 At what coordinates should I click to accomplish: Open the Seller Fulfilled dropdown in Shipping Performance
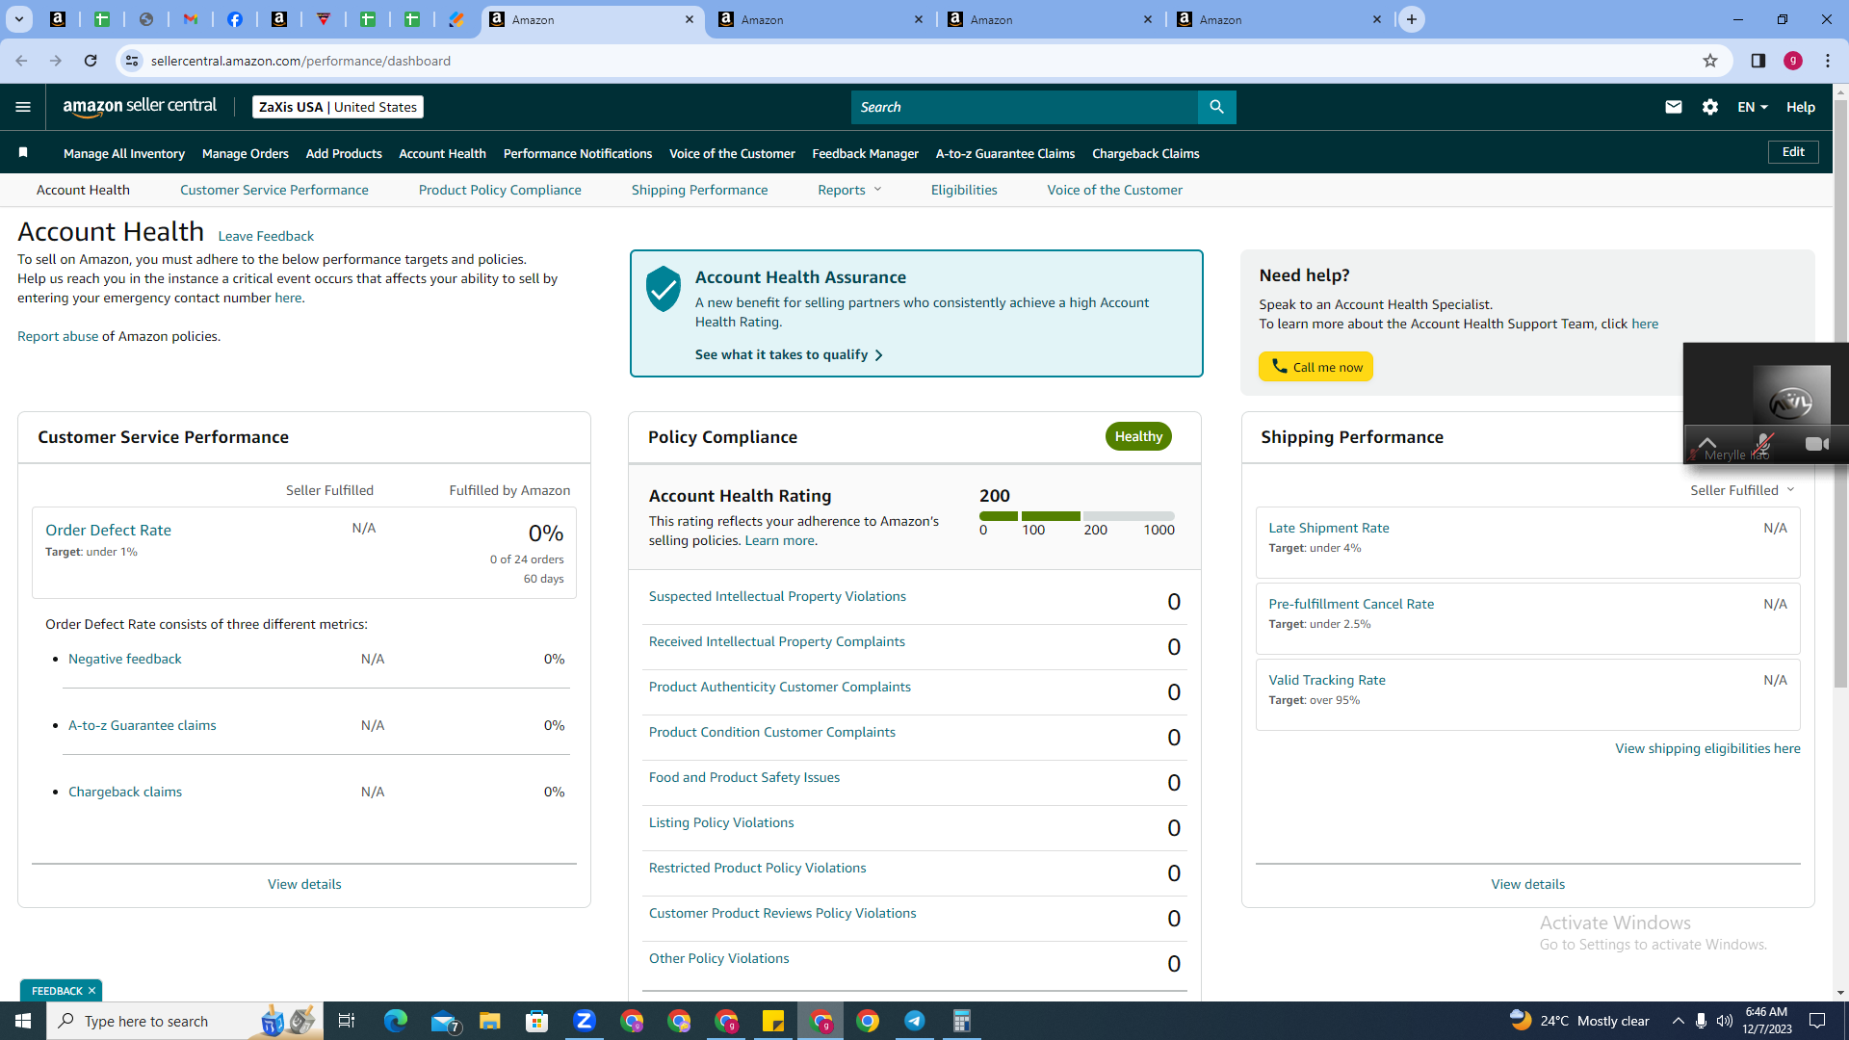[1742, 490]
